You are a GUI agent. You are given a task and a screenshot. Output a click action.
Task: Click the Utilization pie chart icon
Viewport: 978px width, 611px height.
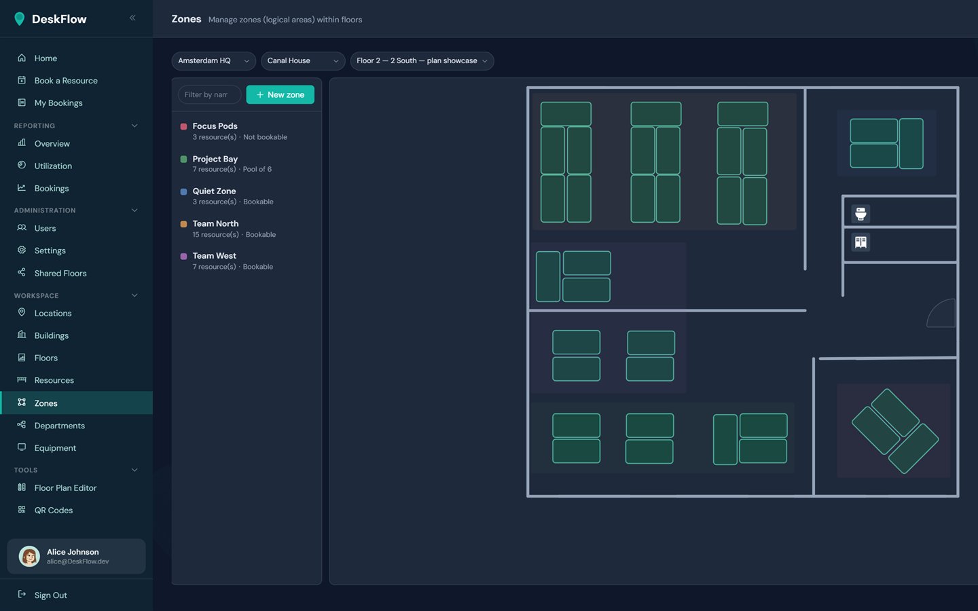coord(22,166)
